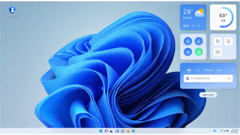Open the Windows Start menu

[x=100, y=131]
